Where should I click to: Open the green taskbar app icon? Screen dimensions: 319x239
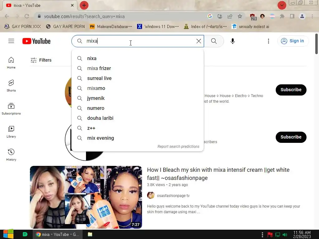[25, 234]
